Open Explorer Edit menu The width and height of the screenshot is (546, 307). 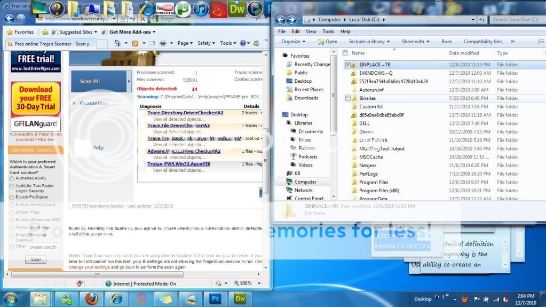point(296,32)
